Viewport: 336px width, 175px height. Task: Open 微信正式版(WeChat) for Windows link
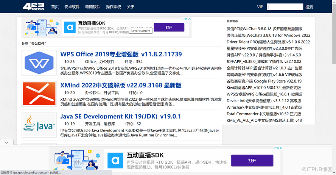[x=269, y=35]
